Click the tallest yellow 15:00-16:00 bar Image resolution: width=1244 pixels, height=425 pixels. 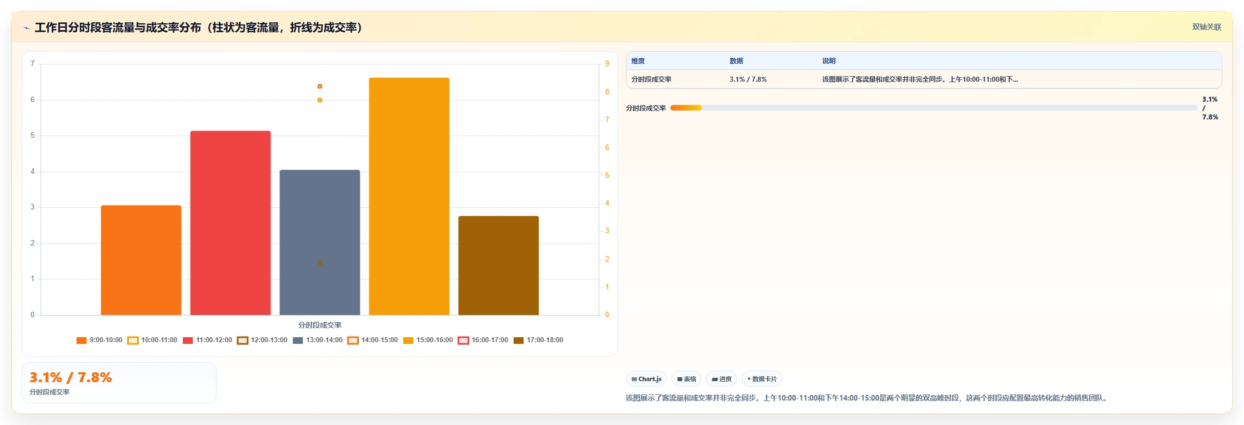(x=409, y=197)
